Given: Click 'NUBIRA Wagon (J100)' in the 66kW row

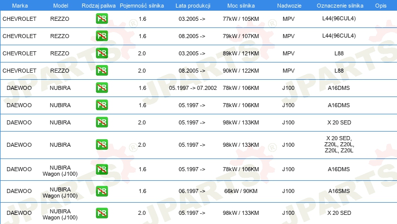Looking at the screenshot, I should 60,193.
